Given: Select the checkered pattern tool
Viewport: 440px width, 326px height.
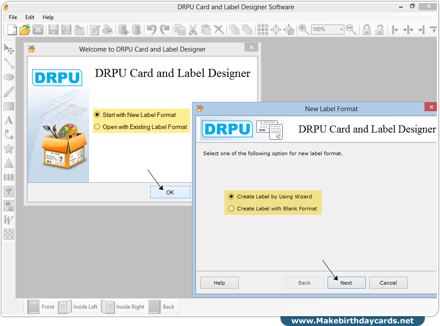Looking at the screenshot, I should click(9, 234).
